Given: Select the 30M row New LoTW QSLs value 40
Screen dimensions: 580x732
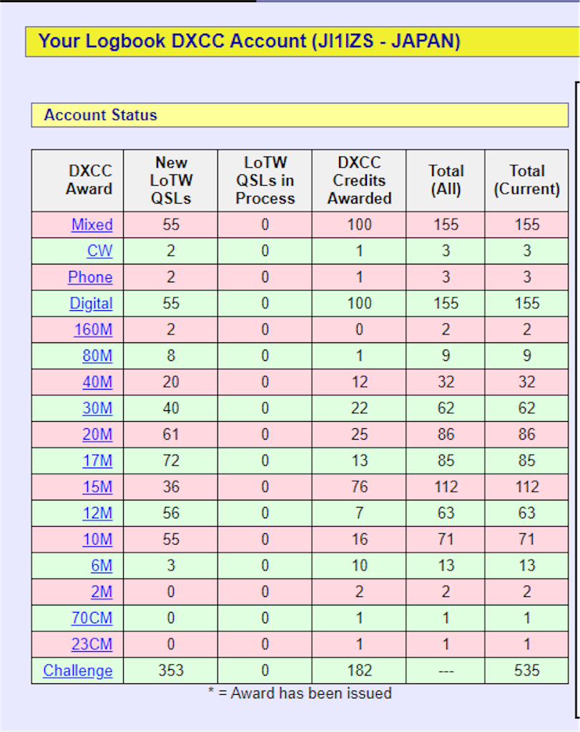Looking at the screenshot, I should [171, 408].
